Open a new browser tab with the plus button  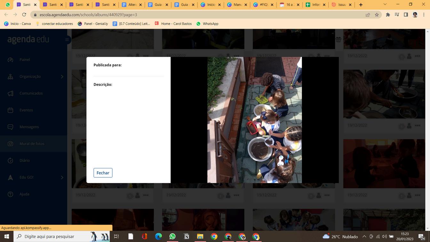pyautogui.click(x=361, y=5)
